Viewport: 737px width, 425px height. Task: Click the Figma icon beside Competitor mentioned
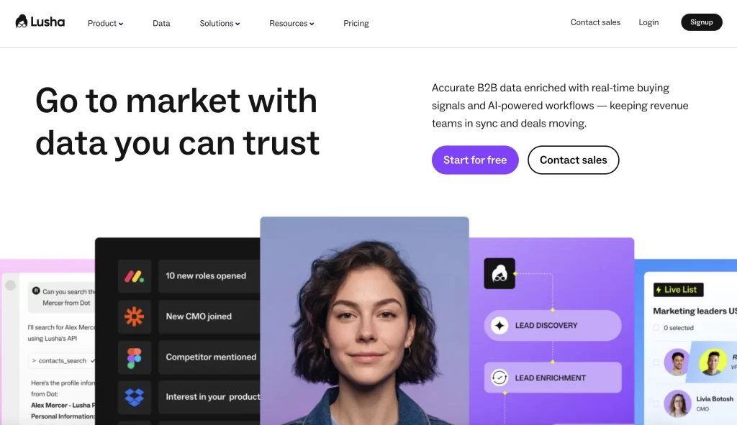(135, 357)
